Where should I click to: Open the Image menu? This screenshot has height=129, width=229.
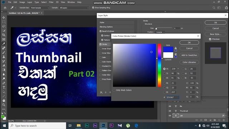22,2
